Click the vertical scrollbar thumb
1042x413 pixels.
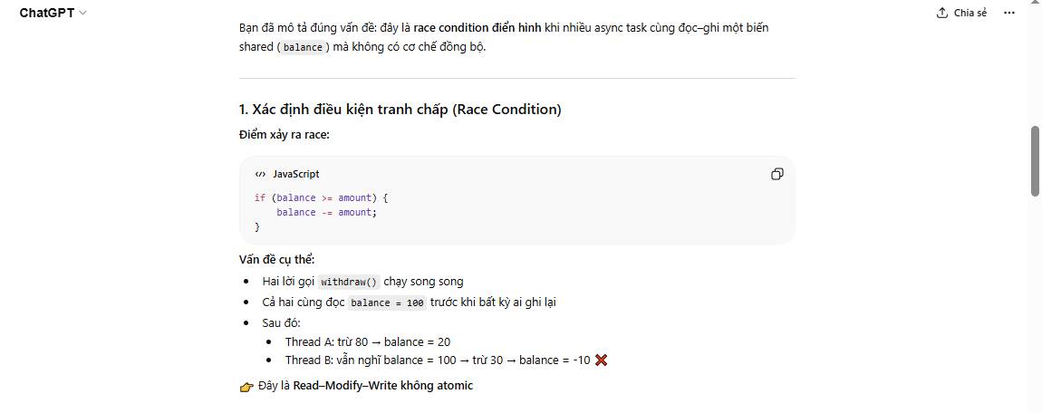(1036, 160)
